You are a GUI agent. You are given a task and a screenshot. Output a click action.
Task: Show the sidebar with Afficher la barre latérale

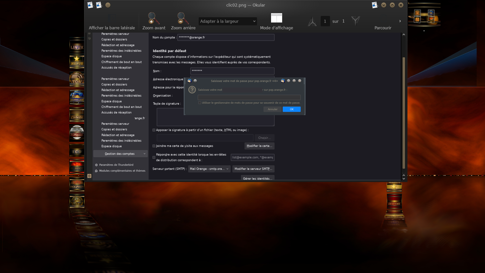pos(112,21)
